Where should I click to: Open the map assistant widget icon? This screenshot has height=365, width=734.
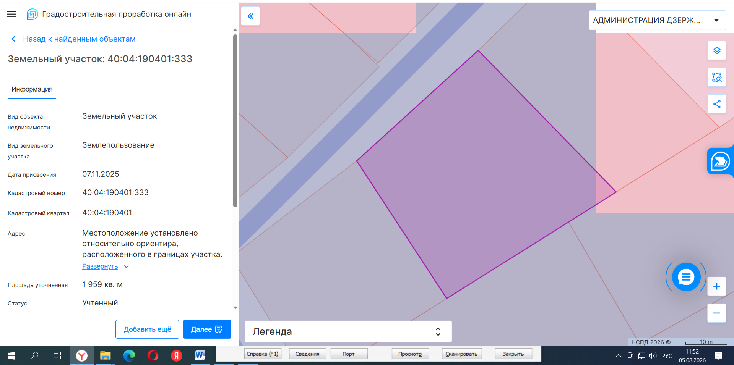pos(721,161)
